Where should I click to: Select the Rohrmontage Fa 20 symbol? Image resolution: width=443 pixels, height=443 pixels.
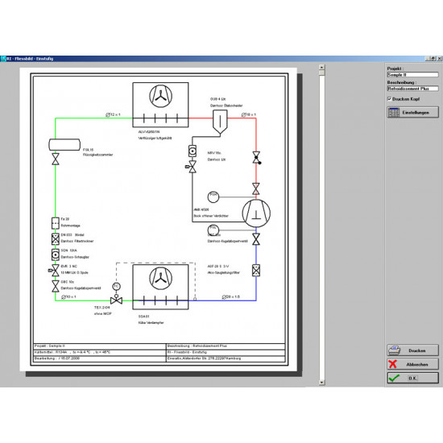[x=56, y=223]
